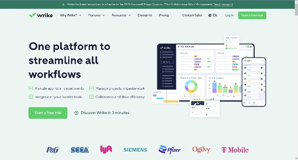
Task: Expand the Why Wrike? dropdown menu
Action: 70,15
